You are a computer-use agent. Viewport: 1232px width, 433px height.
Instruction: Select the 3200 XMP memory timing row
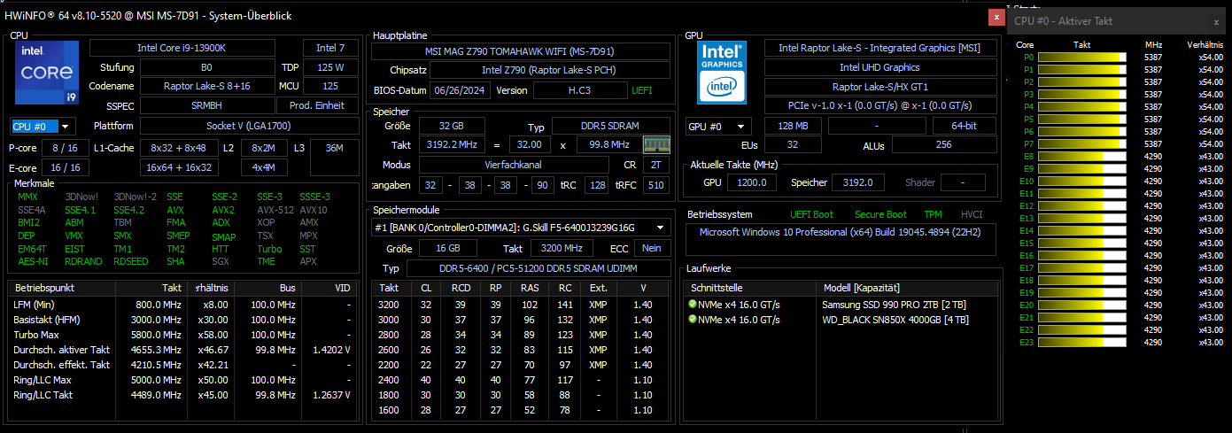(x=521, y=305)
